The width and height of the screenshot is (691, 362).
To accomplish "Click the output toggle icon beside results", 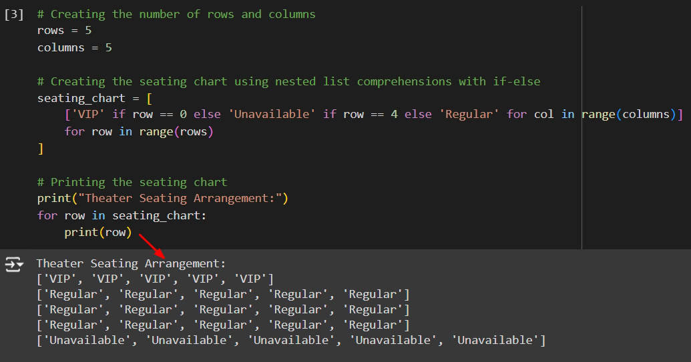I will (x=14, y=265).
